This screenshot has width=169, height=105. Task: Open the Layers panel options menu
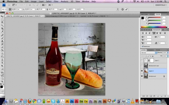tap(168, 50)
